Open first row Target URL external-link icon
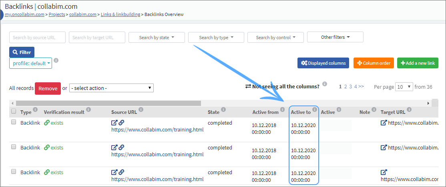 coord(384,123)
